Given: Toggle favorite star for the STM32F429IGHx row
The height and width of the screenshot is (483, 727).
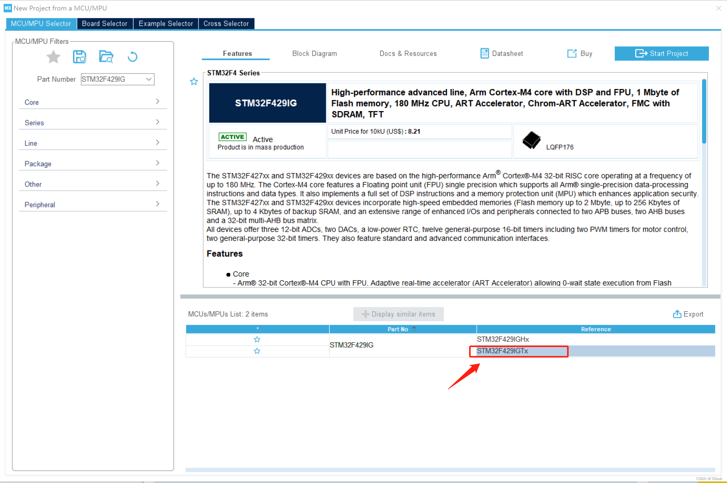Looking at the screenshot, I should point(257,340).
